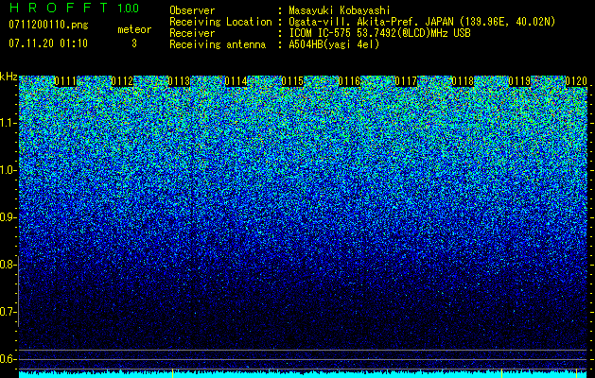Click the date stamp 07.11.20 01:10
The height and width of the screenshot is (378, 595).
48,43
